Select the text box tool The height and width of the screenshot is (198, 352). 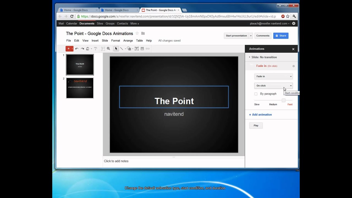[x=137, y=49]
